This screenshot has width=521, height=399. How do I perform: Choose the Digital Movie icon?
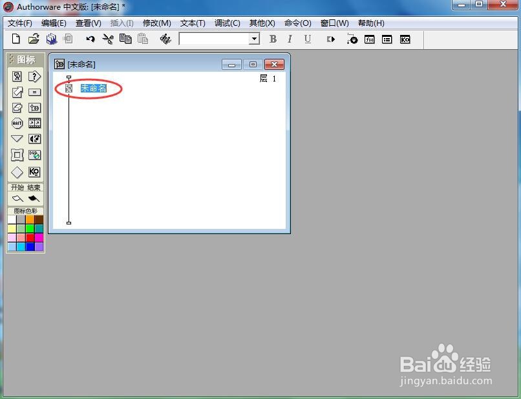pyautogui.click(x=34, y=123)
